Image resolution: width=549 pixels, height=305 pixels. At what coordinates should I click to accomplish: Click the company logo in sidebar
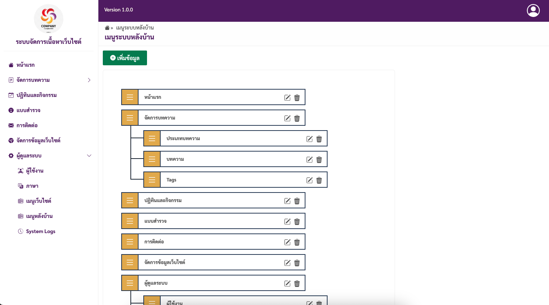pyautogui.click(x=49, y=19)
